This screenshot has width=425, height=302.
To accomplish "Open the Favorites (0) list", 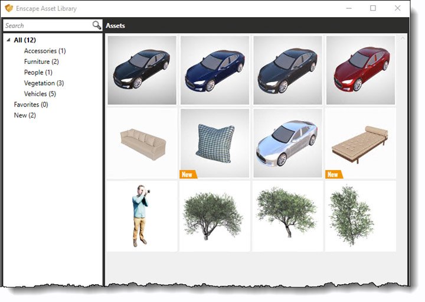I will click(31, 104).
